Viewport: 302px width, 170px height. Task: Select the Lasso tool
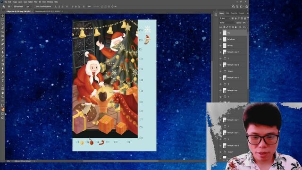(x=2, y=24)
